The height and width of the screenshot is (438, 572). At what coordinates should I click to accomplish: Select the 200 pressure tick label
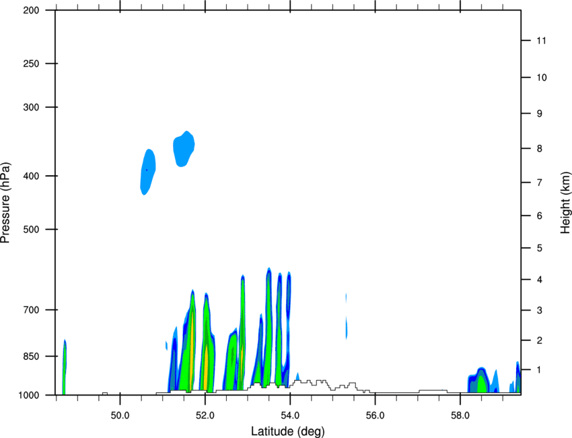click(31, 10)
